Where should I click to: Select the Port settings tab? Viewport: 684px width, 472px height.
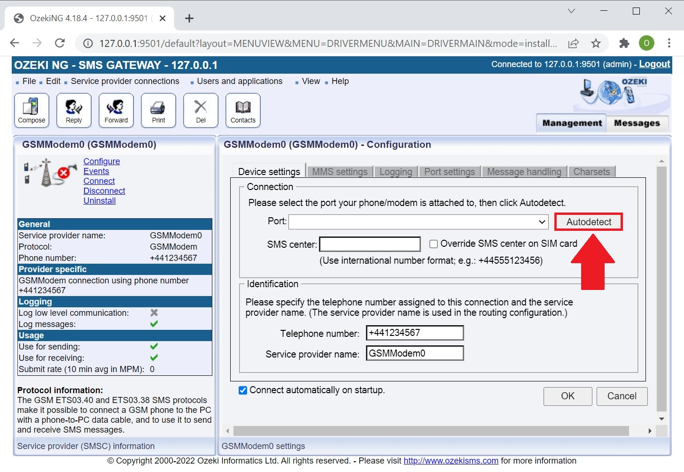[450, 172]
